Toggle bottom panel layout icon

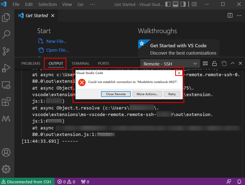pyautogui.click(x=175, y=4)
